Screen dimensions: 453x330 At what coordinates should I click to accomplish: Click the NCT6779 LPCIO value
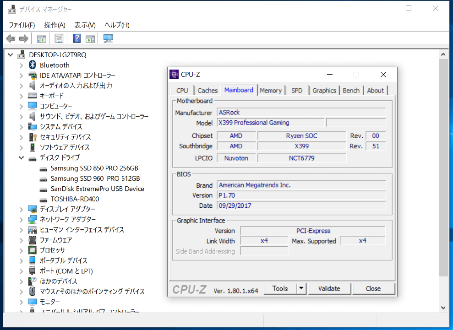(301, 158)
